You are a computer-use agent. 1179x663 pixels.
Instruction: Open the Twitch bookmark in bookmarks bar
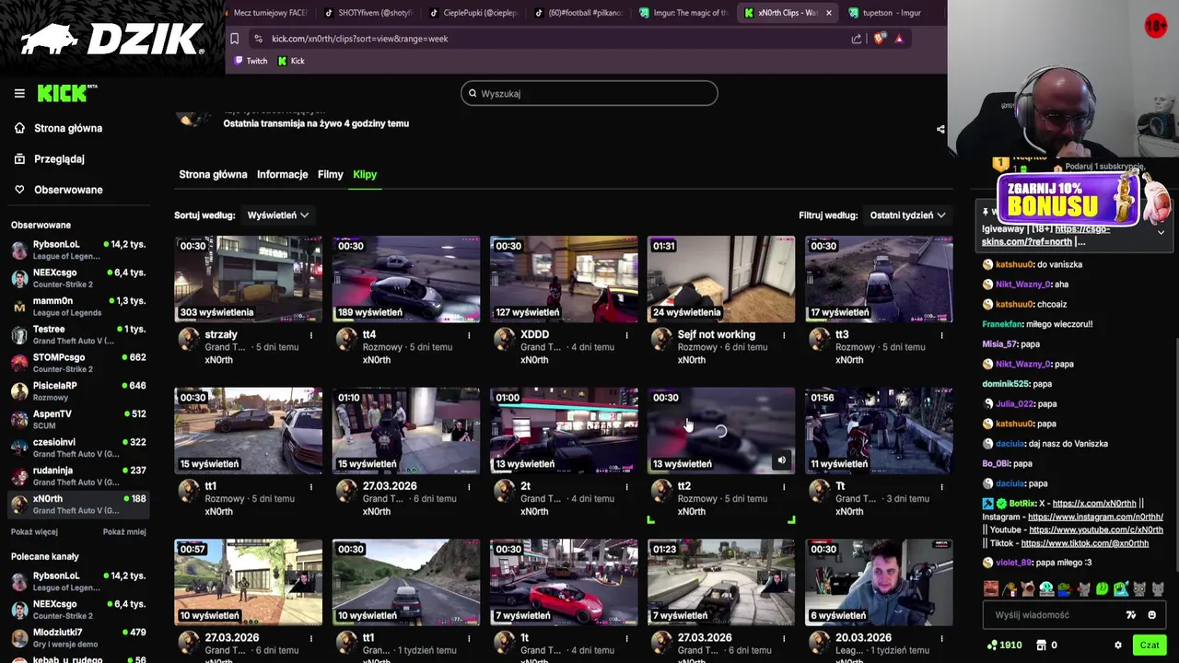[251, 61]
